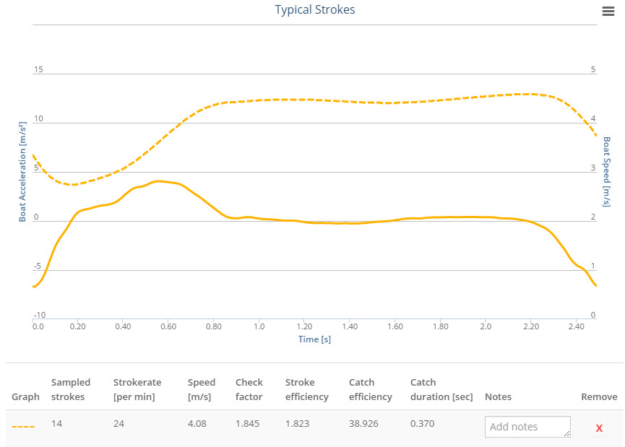Click the Catch efficiency column header

click(x=370, y=389)
